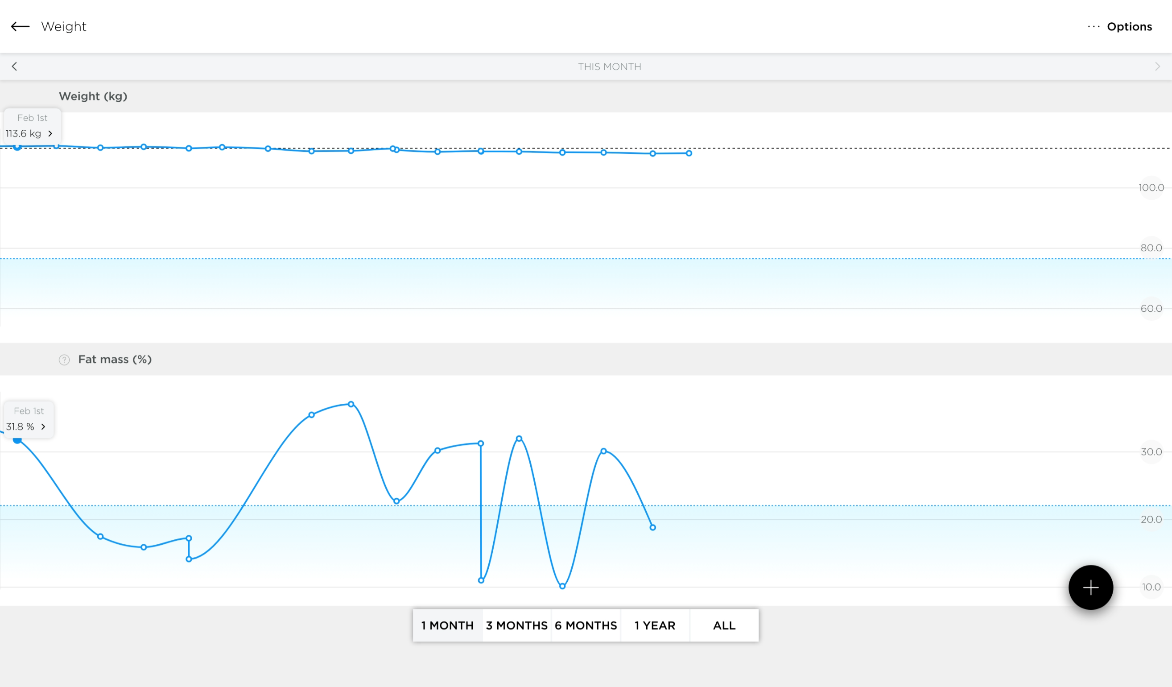
Task: Select the 6 MONTHS range tab
Action: pos(586,625)
